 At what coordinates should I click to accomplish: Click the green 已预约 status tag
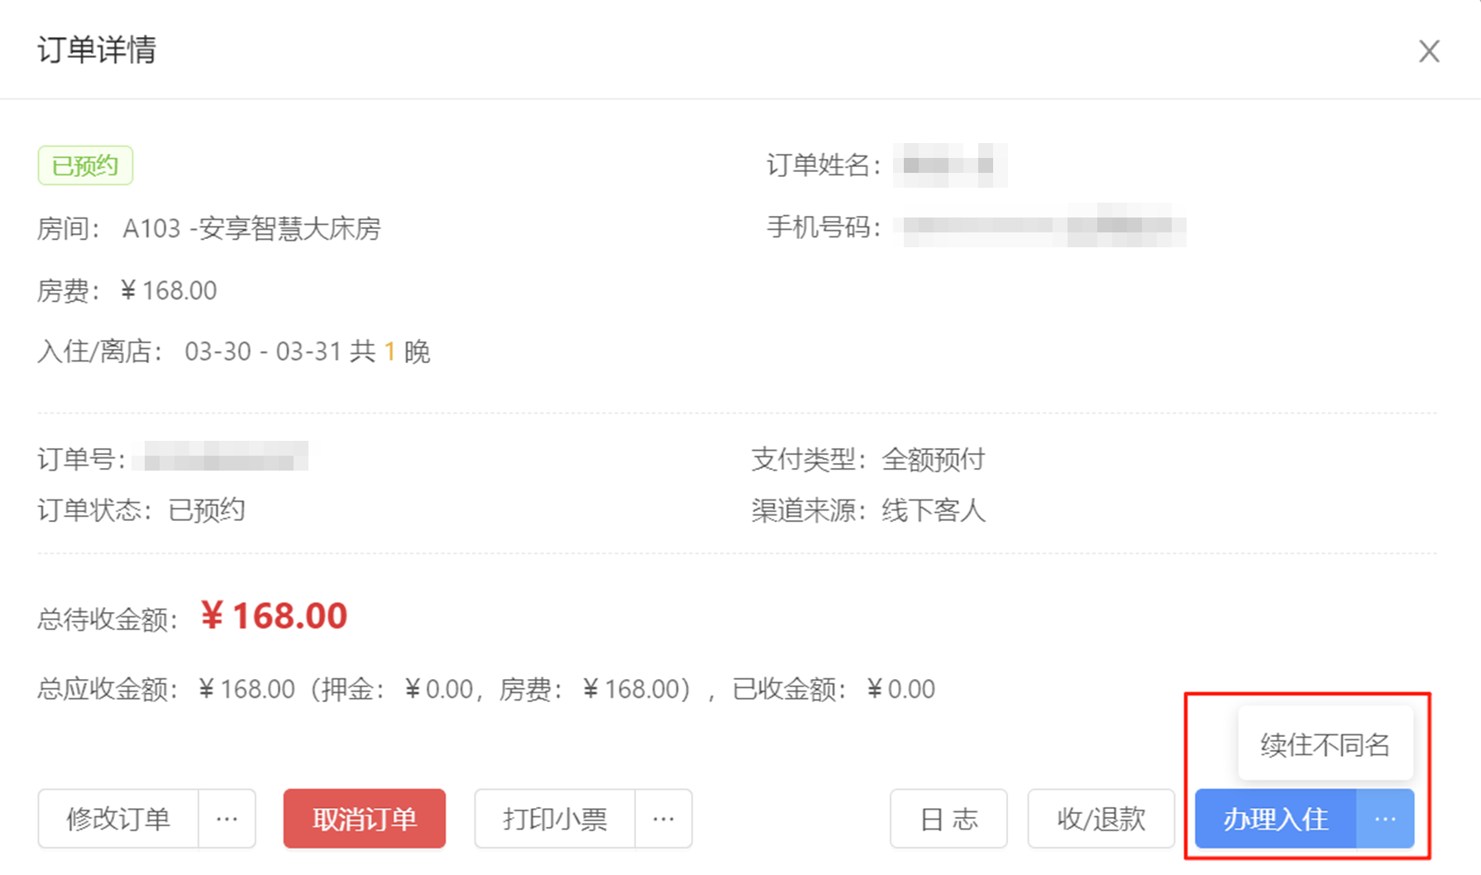click(85, 165)
